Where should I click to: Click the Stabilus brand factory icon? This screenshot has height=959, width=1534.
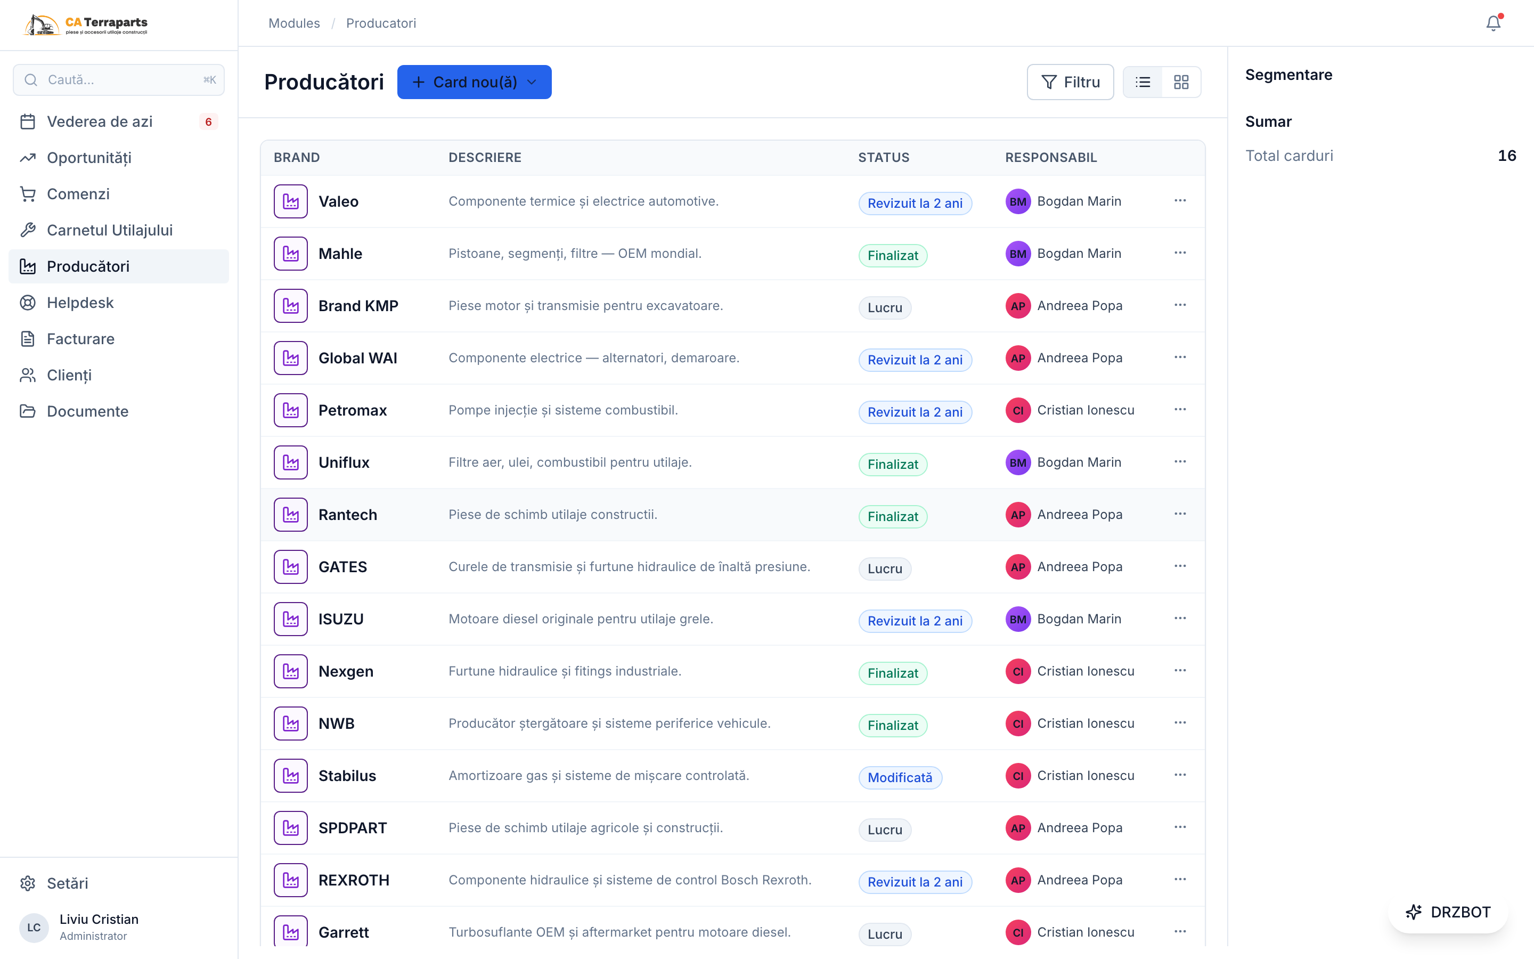click(x=290, y=776)
